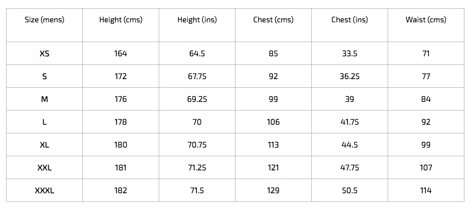470x211 pixels.
Task: Click the 107 waist cell for XXL
Action: click(426, 167)
